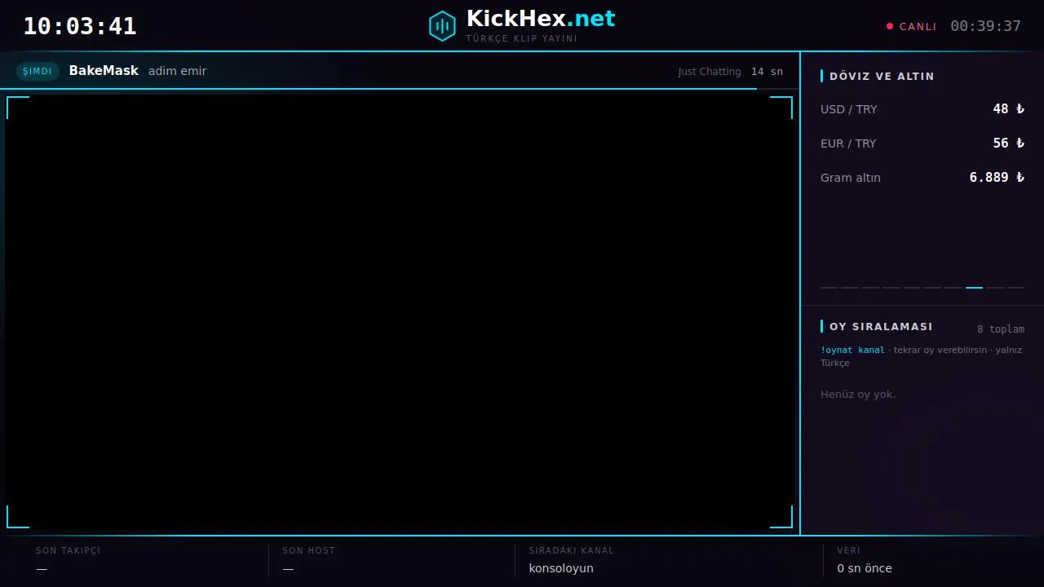Click the 00:39:37 uptime timer
1044x587 pixels.
pyautogui.click(x=985, y=26)
